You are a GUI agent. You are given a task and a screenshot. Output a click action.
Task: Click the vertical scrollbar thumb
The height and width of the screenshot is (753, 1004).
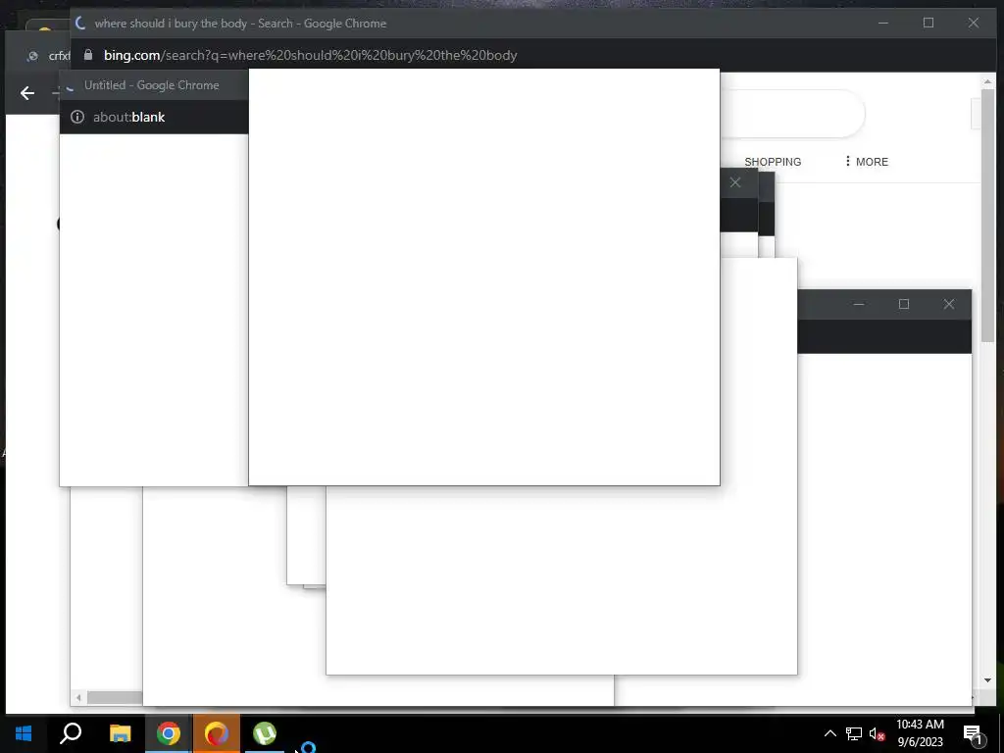pyautogui.click(x=987, y=215)
